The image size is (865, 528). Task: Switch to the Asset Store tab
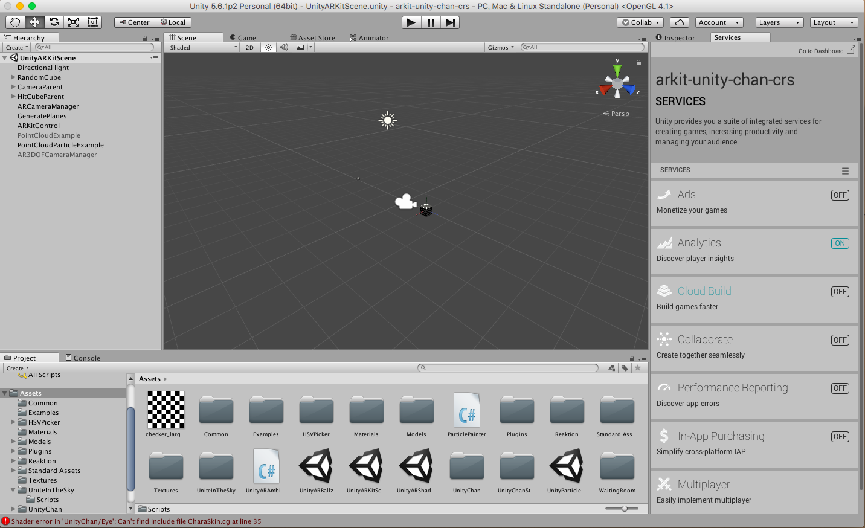tap(312, 37)
